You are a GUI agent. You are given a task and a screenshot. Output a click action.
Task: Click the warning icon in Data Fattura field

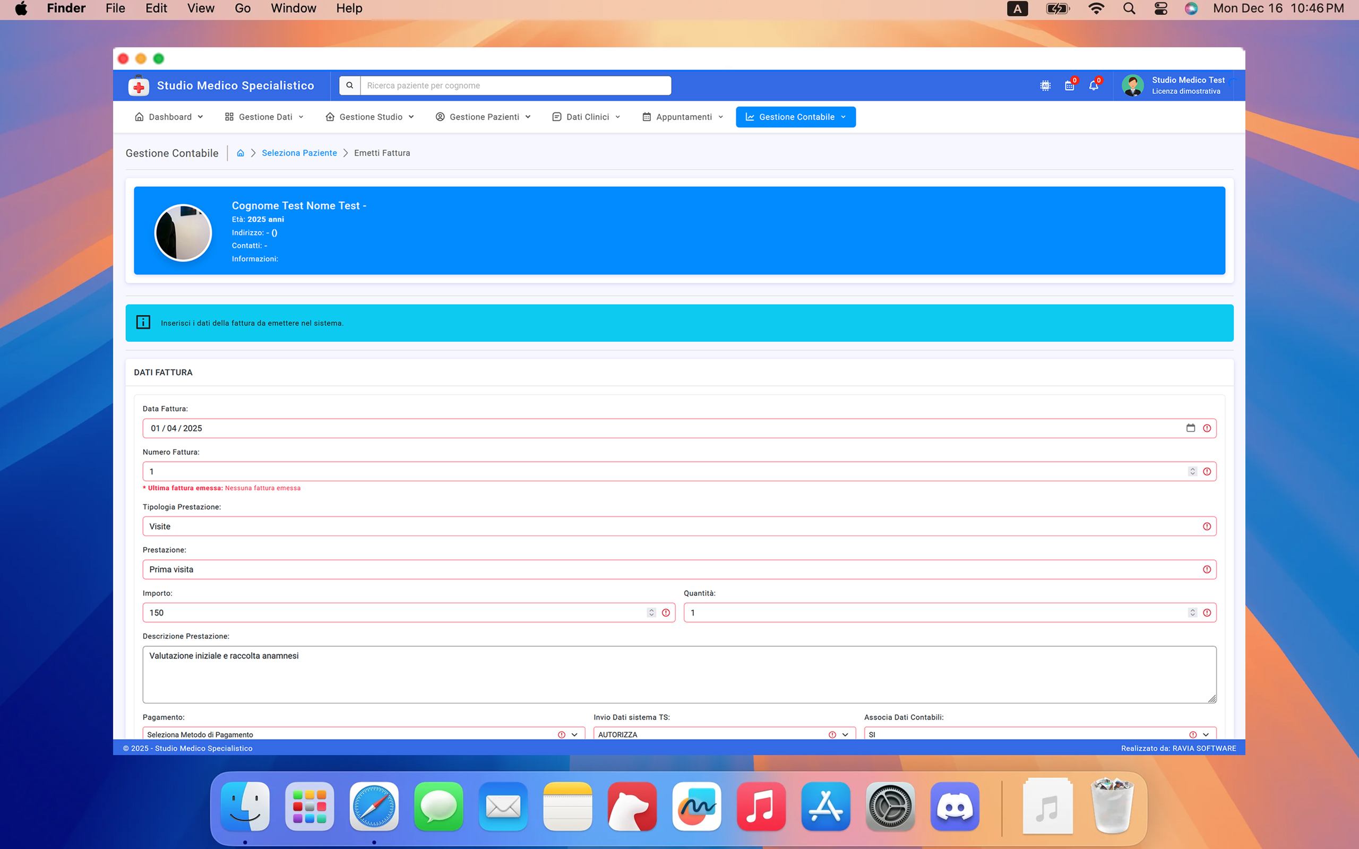point(1207,428)
